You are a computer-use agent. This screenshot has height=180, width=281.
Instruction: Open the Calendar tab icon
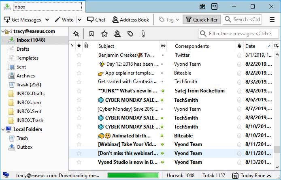[202, 6]
